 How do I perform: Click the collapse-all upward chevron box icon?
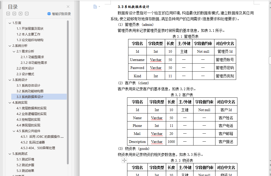tap(14, 14)
